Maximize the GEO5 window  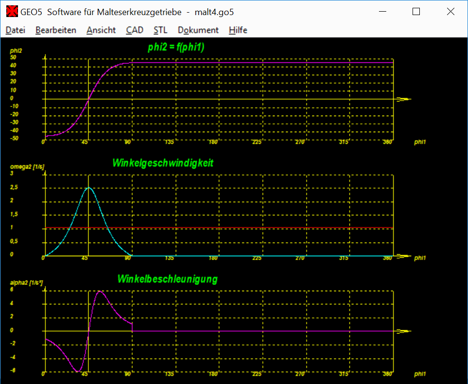(416, 12)
